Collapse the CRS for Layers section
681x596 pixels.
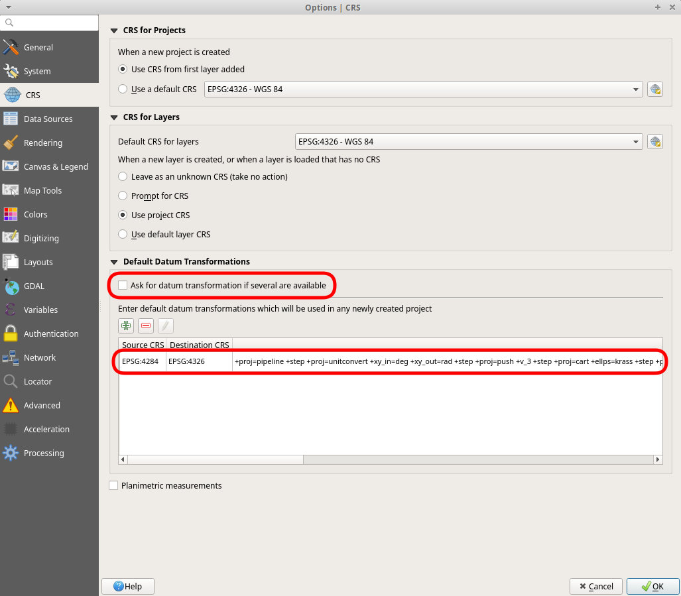click(114, 117)
